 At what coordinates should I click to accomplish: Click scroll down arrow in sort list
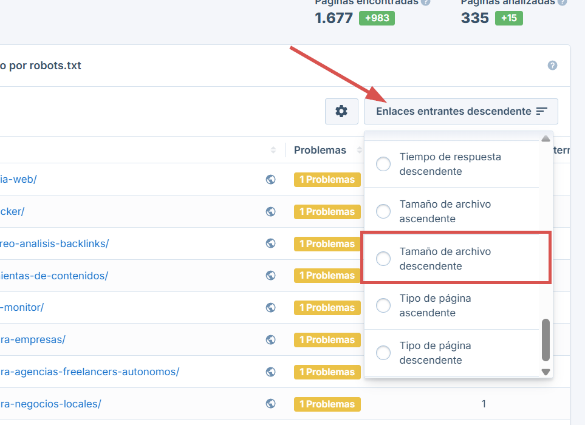coord(546,372)
